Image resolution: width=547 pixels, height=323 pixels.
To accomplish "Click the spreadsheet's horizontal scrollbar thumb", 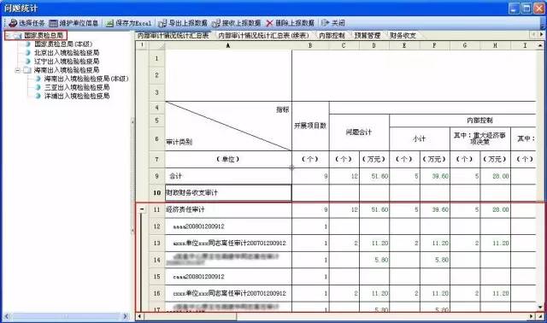I will tap(190, 316).
